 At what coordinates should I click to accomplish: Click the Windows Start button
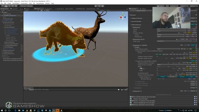pyautogui.click(x=2, y=110)
